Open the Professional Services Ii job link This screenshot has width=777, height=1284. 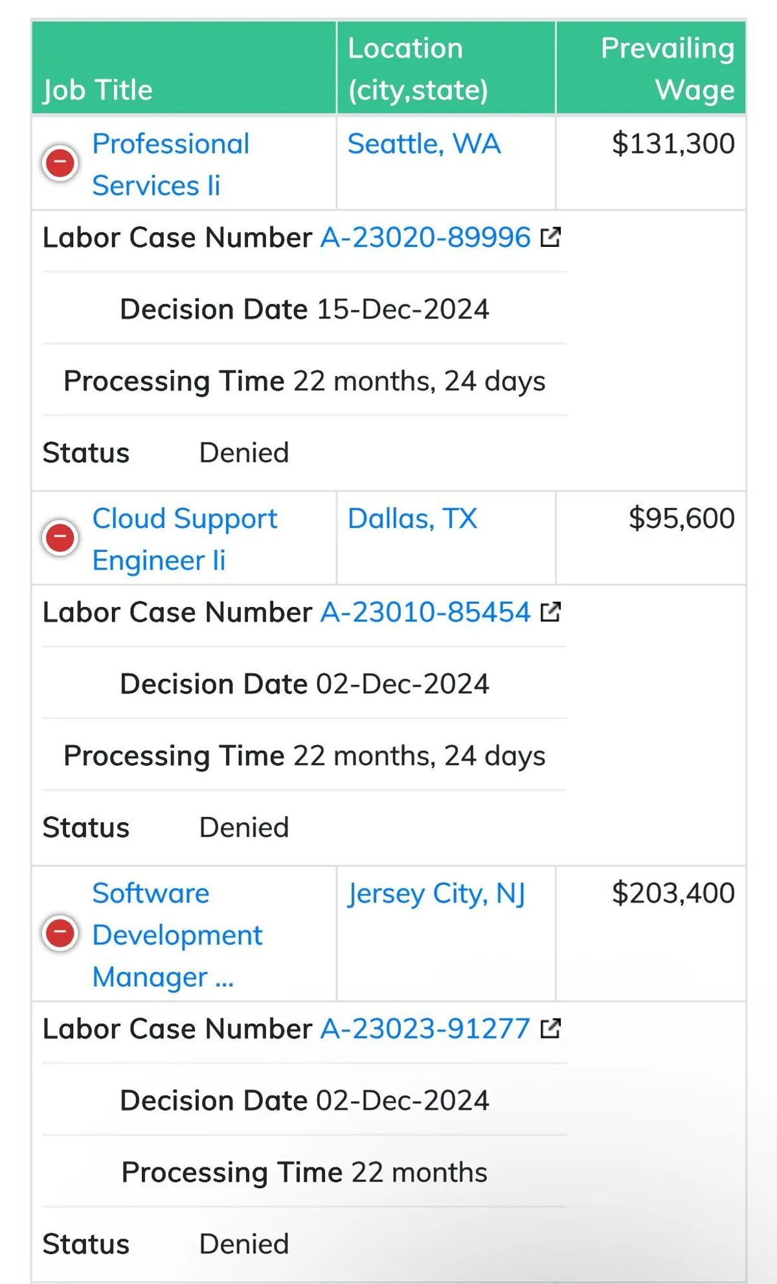pyautogui.click(x=170, y=165)
